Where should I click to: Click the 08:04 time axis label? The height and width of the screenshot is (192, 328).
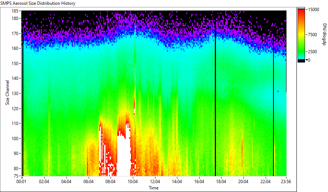(x=111, y=182)
